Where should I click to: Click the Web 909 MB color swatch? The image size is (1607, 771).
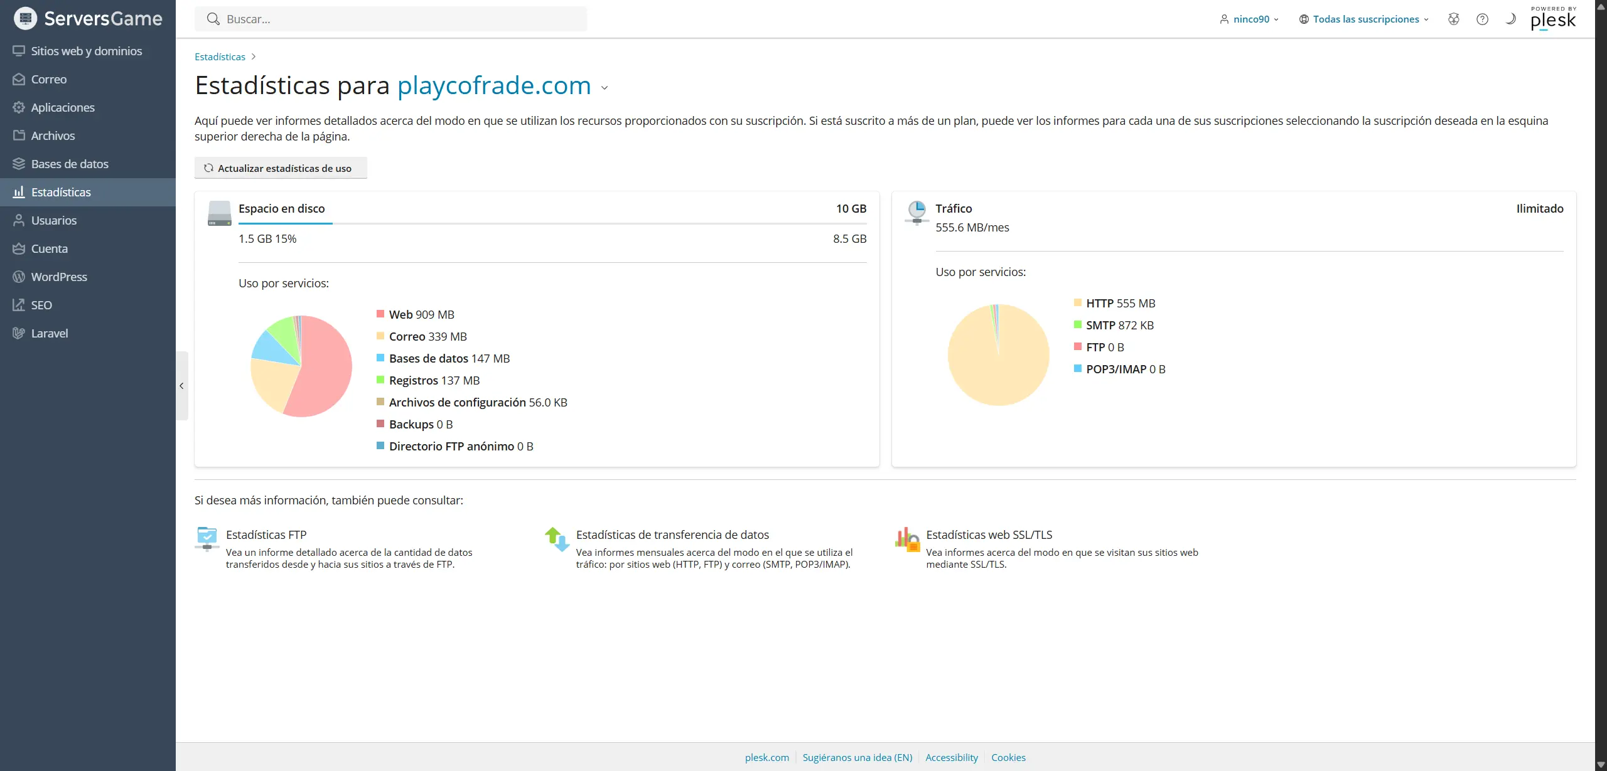coord(380,314)
